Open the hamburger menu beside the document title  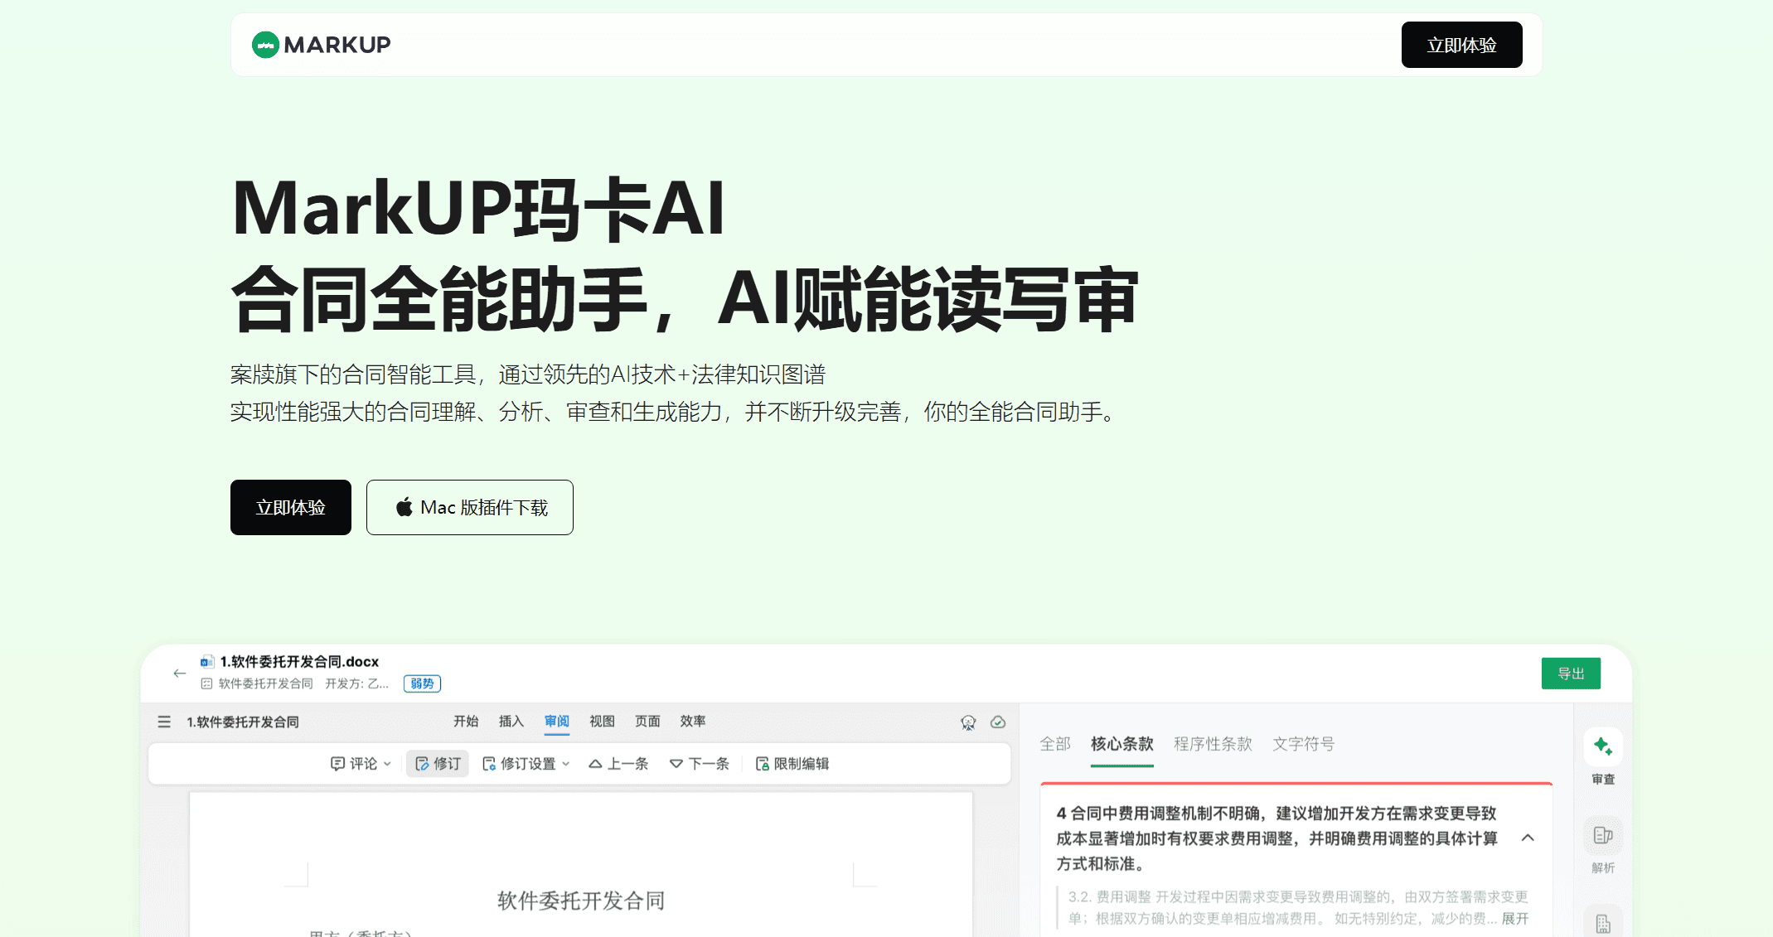coord(163,722)
